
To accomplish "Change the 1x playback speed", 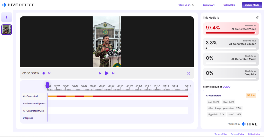I will pos(49,73).
